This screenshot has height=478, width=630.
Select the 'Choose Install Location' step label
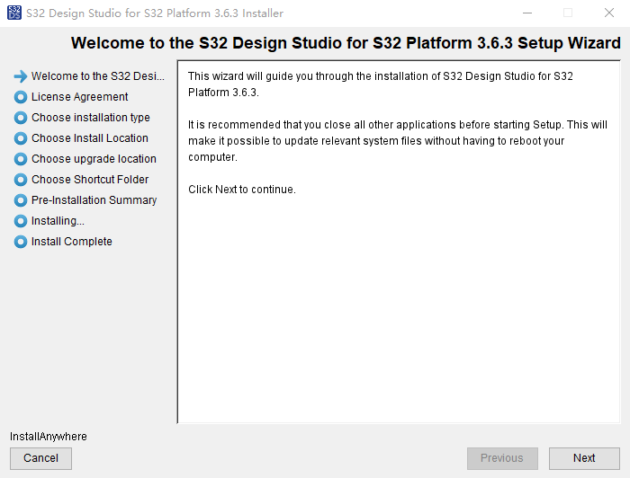[x=90, y=138]
